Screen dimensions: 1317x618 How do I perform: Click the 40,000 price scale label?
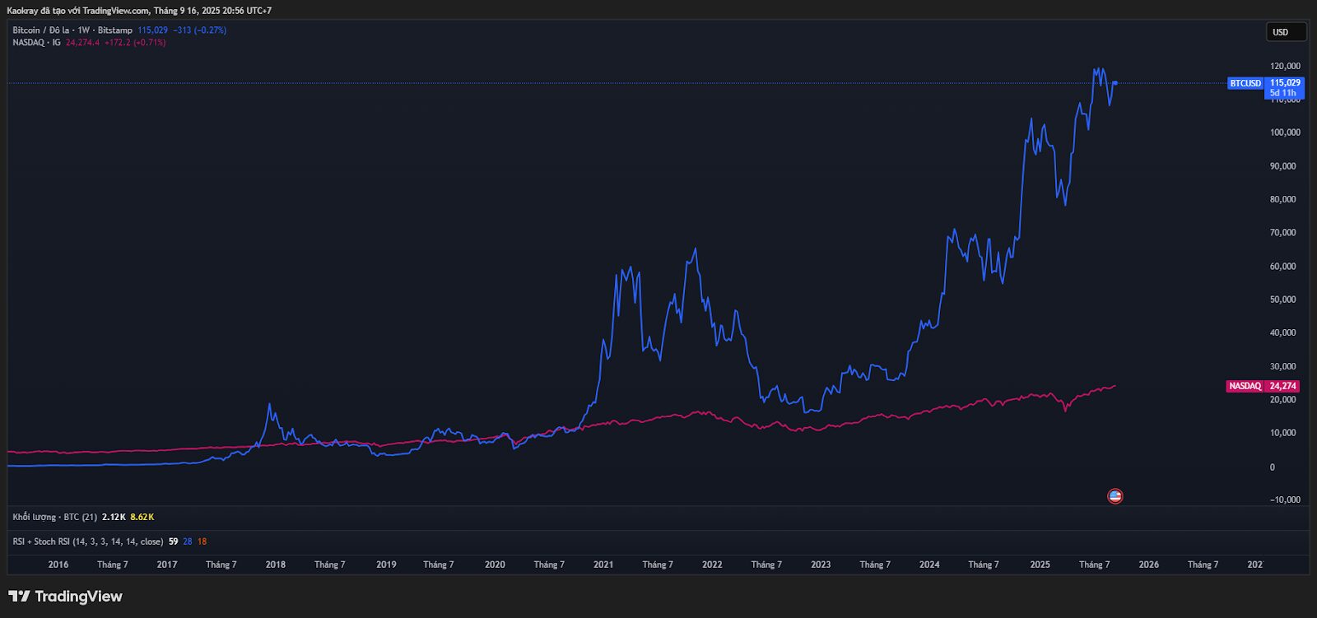pyautogui.click(x=1282, y=333)
